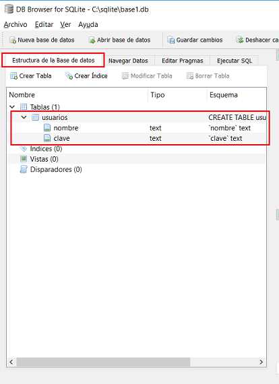
Task: Click the Crear Índice icon
Action: click(69, 76)
